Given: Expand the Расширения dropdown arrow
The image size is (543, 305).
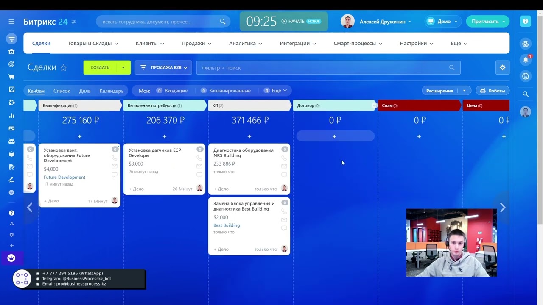Looking at the screenshot, I should [x=465, y=91].
